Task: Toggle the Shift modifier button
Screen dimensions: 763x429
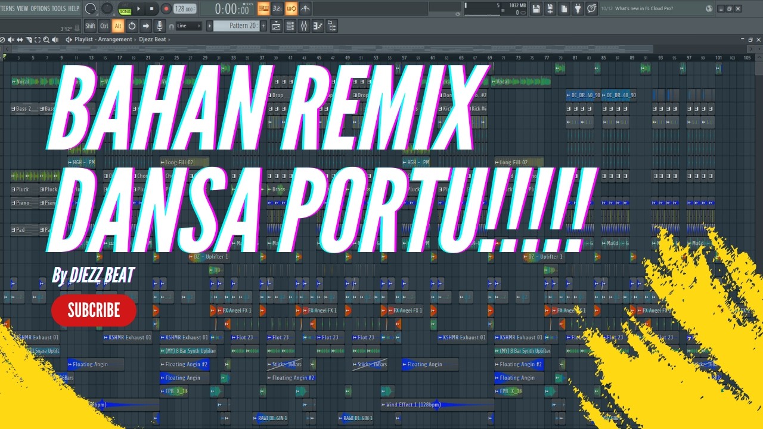Action: tap(90, 26)
